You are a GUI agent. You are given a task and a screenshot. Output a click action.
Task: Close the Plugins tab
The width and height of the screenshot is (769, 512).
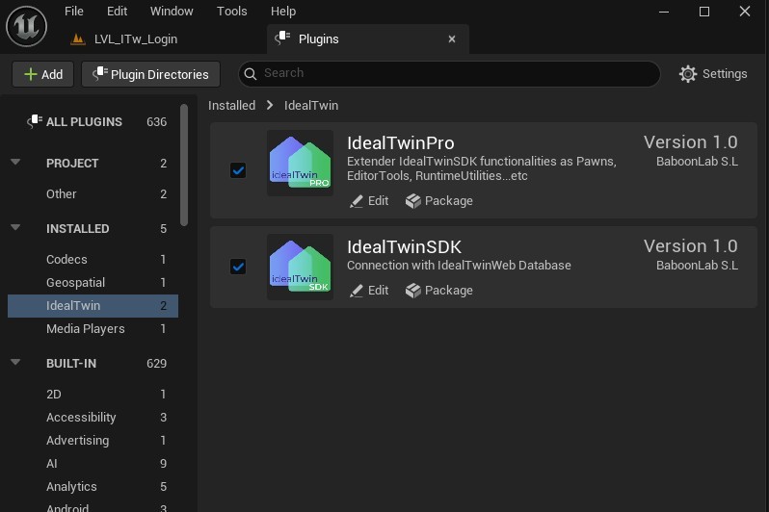click(x=452, y=39)
